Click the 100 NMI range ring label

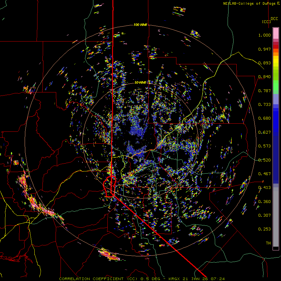(140, 25)
